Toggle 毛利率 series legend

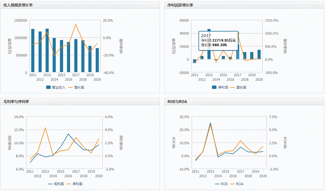[56, 184]
